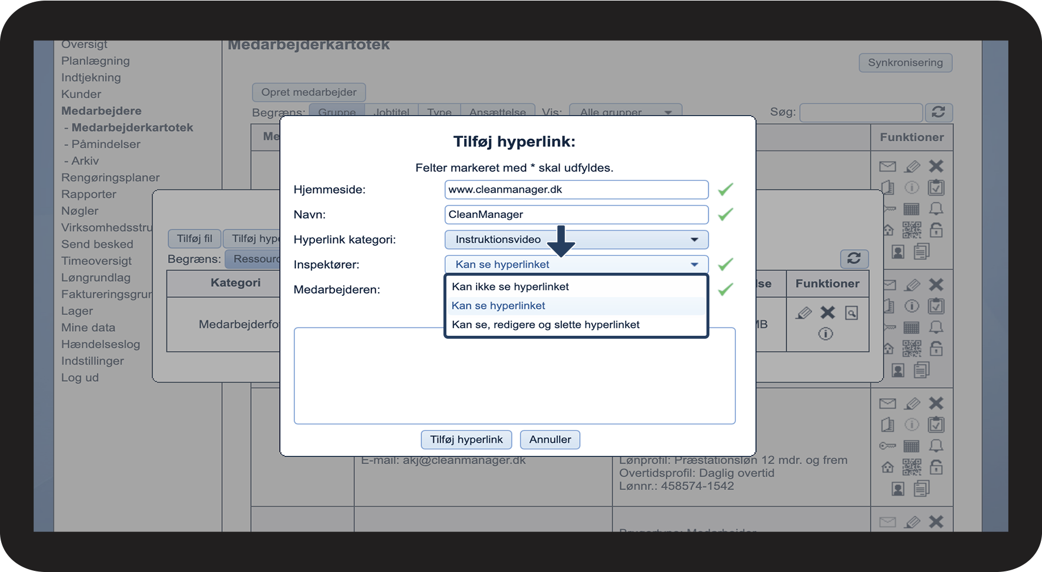This screenshot has width=1042, height=572.
Task: Open Indstillinger in the sidebar
Action: pos(93,361)
